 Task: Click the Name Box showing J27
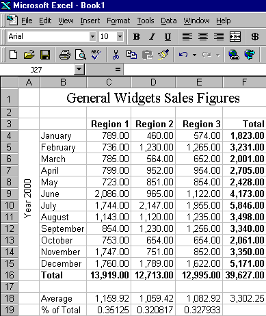(37, 69)
